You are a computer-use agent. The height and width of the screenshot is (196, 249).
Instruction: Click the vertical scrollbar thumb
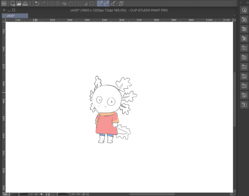[235, 99]
